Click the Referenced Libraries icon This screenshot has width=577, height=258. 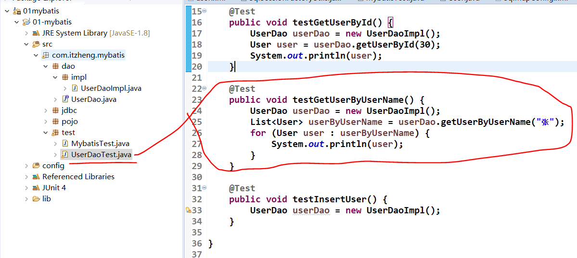click(36, 177)
